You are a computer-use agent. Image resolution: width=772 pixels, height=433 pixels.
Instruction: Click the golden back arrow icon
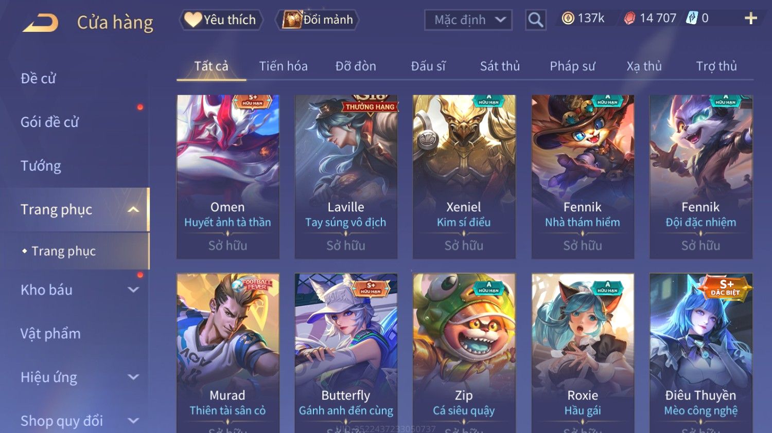pos(40,23)
